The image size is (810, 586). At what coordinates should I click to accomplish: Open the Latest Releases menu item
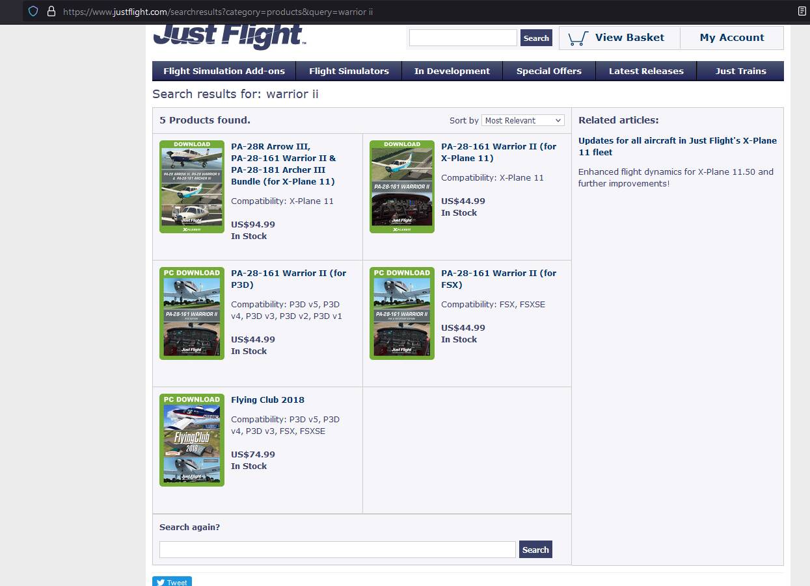645,71
